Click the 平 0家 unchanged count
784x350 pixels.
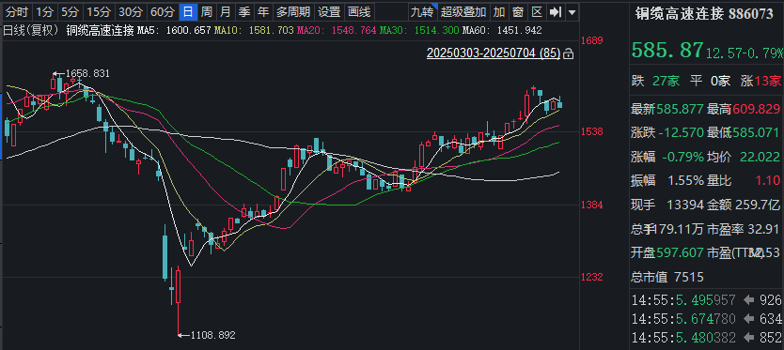[x=710, y=81]
